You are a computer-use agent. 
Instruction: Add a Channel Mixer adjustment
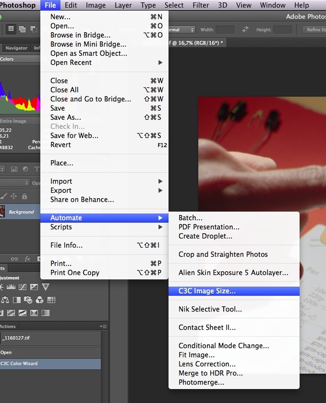tap(39, 300)
